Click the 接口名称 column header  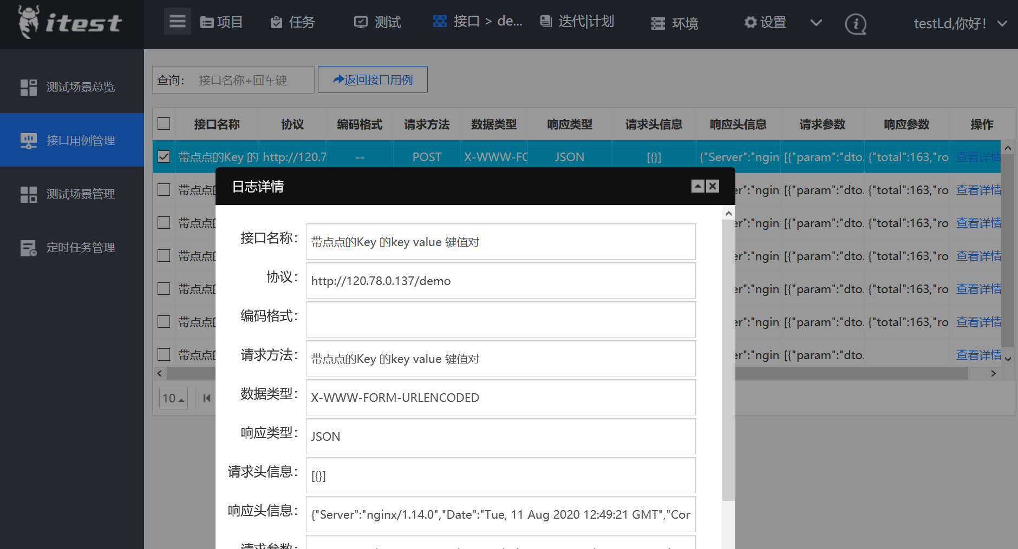(217, 124)
